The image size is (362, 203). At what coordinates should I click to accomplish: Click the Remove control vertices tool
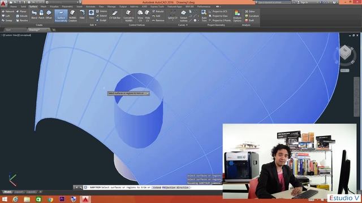[x=158, y=20]
